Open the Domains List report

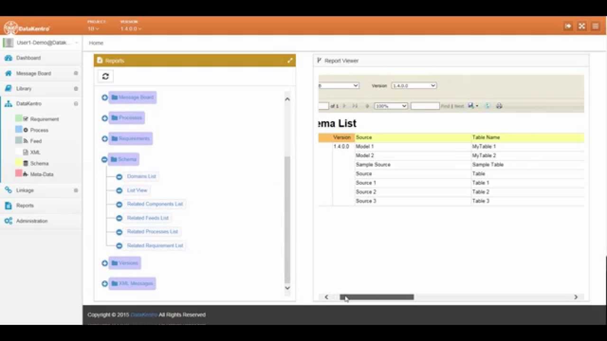141,176
